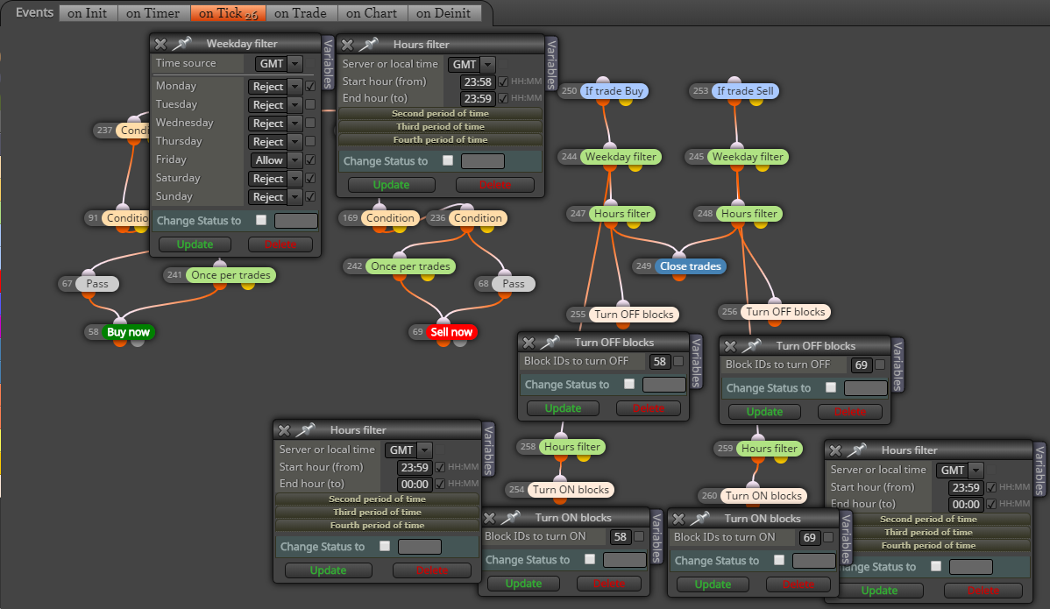The image size is (1050, 609).
Task: Switch to the on Init tab
Action: click(x=88, y=13)
